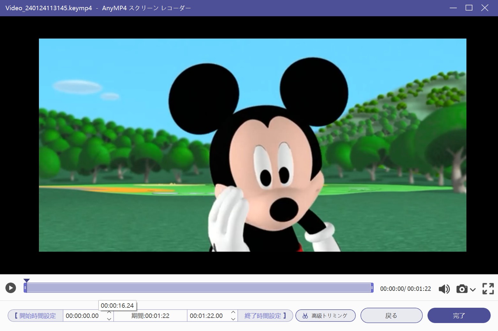
Task: Seek to the middle of the timeline bar
Action: click(199, 288)
